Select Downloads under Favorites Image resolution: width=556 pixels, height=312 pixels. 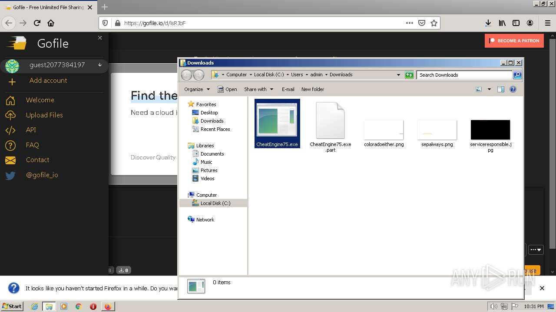[212, 121]
